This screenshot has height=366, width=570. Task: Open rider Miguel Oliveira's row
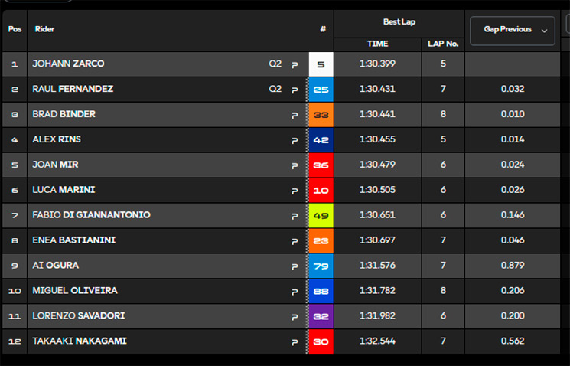point(281,291)
